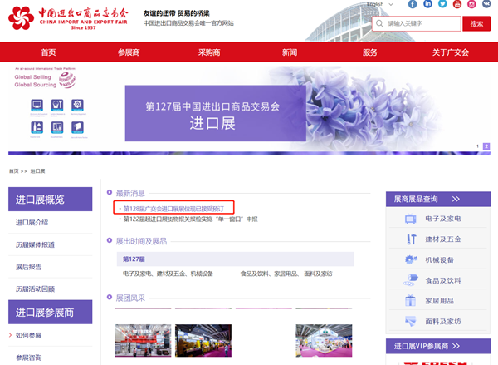Screen dimensions: 498x365
Task: Open the YouTube social icon
Action: click(x=457, y=4)
